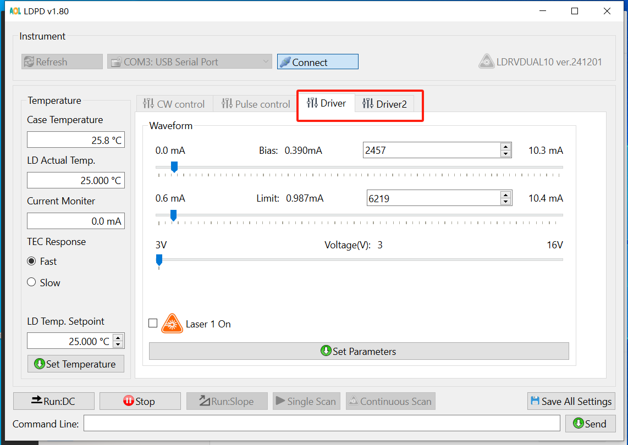Increase the LD Temp. Setpoint with up arrow
The height and width of the screenshot is (445, 628).
click(118, 337)
